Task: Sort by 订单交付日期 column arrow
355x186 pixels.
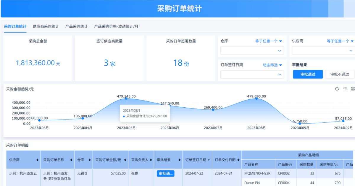Action: (x=238, y=160)
